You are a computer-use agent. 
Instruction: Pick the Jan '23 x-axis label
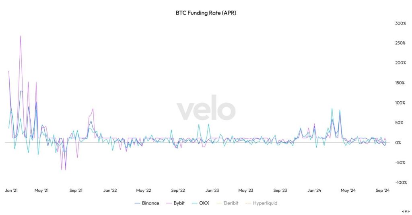point(212,190)
